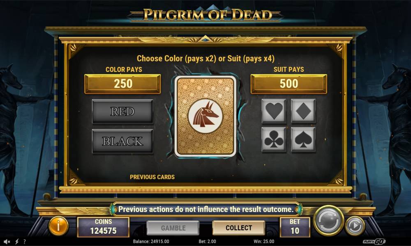Screen dimensions: 411x246
Task: Click the Color Pays 250 panel
Action: coord(122,84)
